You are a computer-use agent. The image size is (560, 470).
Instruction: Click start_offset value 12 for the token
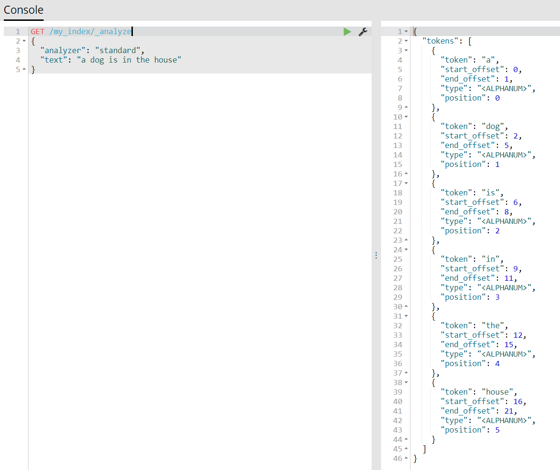(517, 335)
